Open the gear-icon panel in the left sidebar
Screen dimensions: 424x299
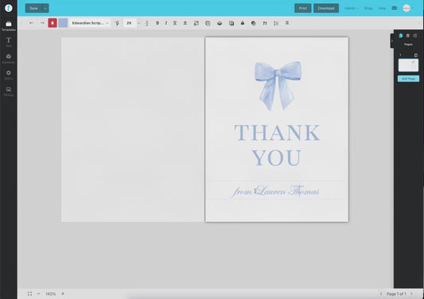click(9, 75)
